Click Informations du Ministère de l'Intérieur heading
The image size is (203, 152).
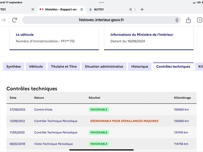pyautogui.click(x=142, y=35)
